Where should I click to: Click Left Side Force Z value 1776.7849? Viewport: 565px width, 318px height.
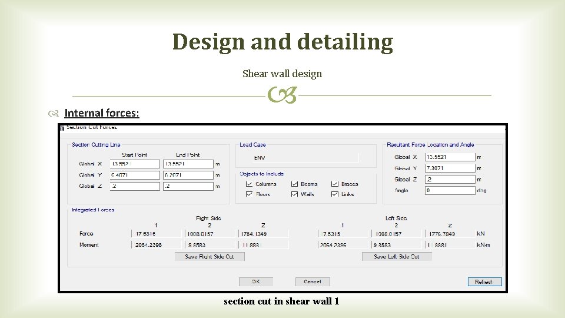[x=450, y=234]
